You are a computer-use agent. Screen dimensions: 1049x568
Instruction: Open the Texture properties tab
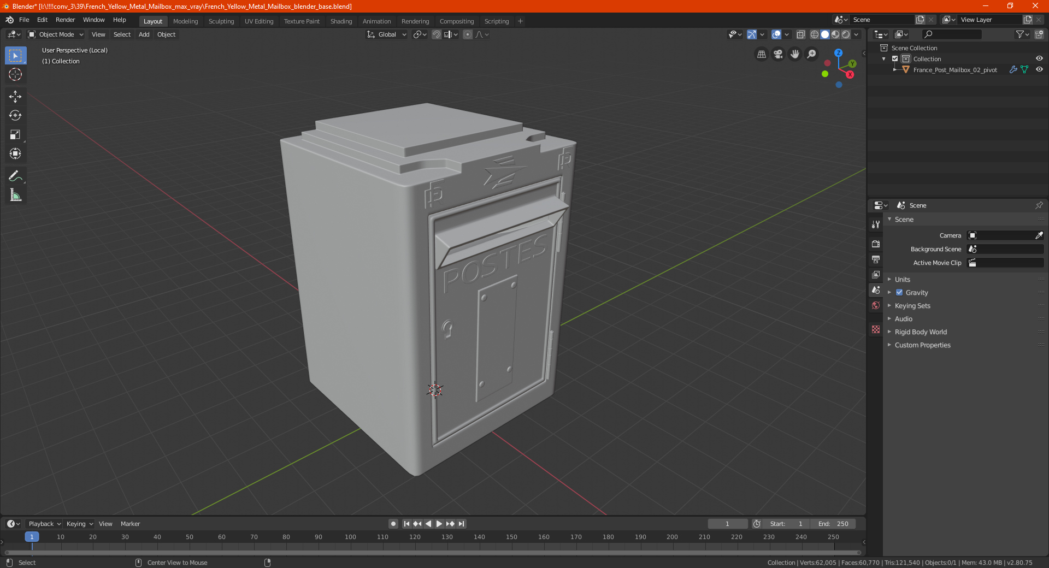tap(876, 329)
